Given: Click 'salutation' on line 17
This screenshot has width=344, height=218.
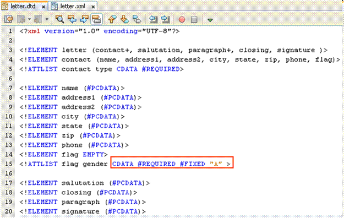Looking at the screenshot, I should pos(83,183).
